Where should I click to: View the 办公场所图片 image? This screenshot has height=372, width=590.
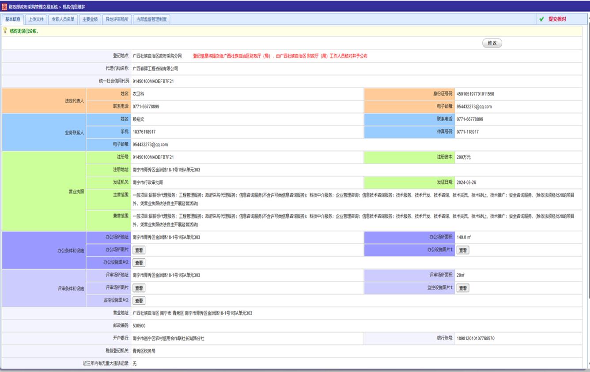[x=139, y=250]
